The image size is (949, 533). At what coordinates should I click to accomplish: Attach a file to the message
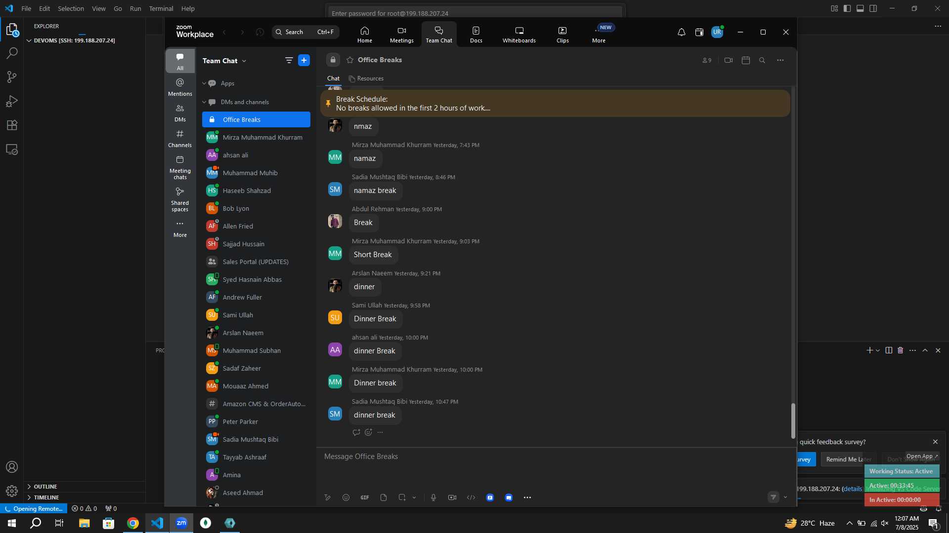(384, 497)
